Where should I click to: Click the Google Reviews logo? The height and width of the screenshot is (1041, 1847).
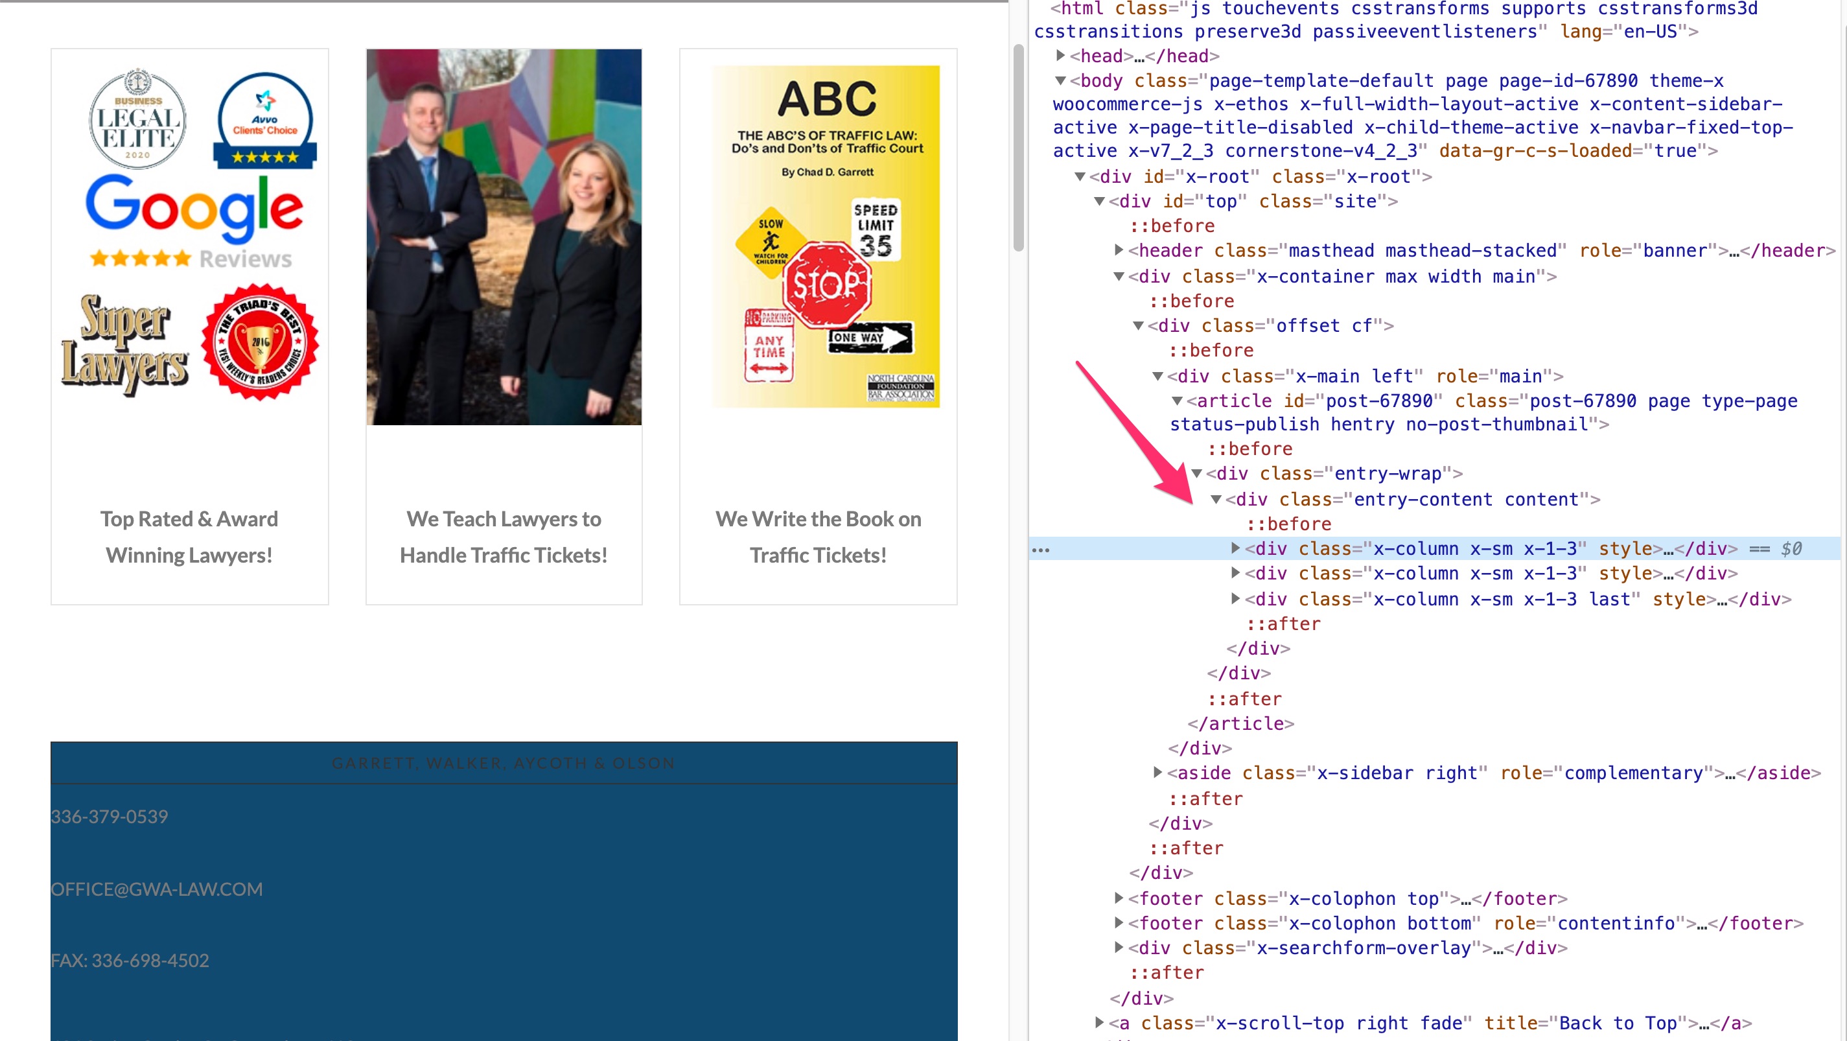[193, 221]
